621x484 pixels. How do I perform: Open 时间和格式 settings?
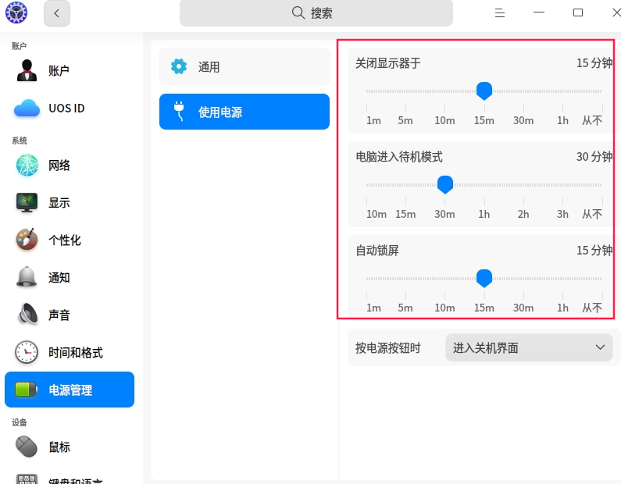coord(70,352)
